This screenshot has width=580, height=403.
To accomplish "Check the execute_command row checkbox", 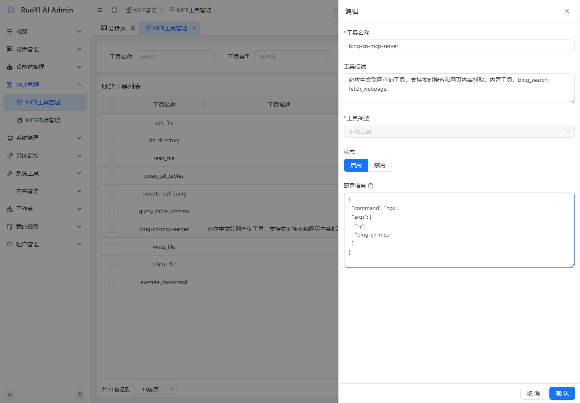I will [112, 283].
